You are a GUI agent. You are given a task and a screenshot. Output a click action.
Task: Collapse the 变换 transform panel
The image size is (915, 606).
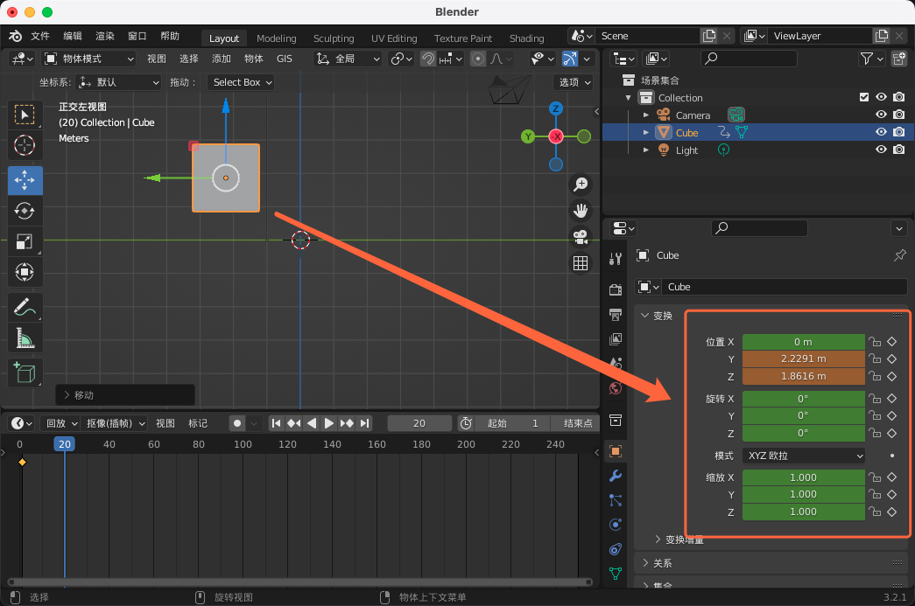click(644, 315)
